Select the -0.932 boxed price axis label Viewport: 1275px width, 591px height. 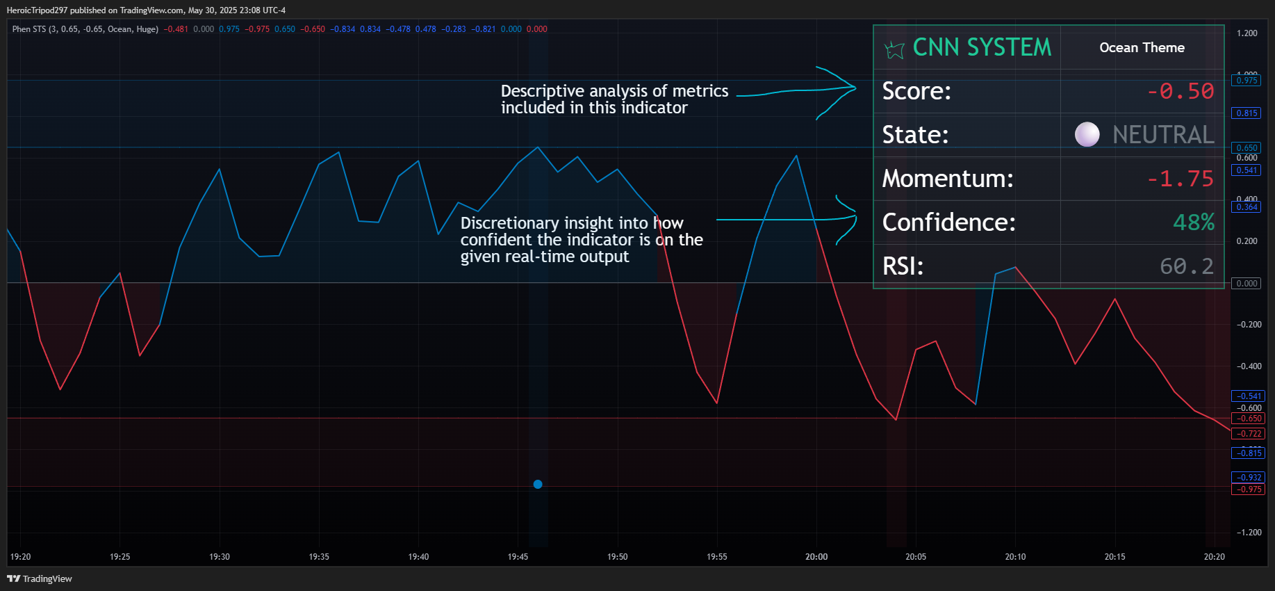pyautogui.click(x=1249, y=478)
